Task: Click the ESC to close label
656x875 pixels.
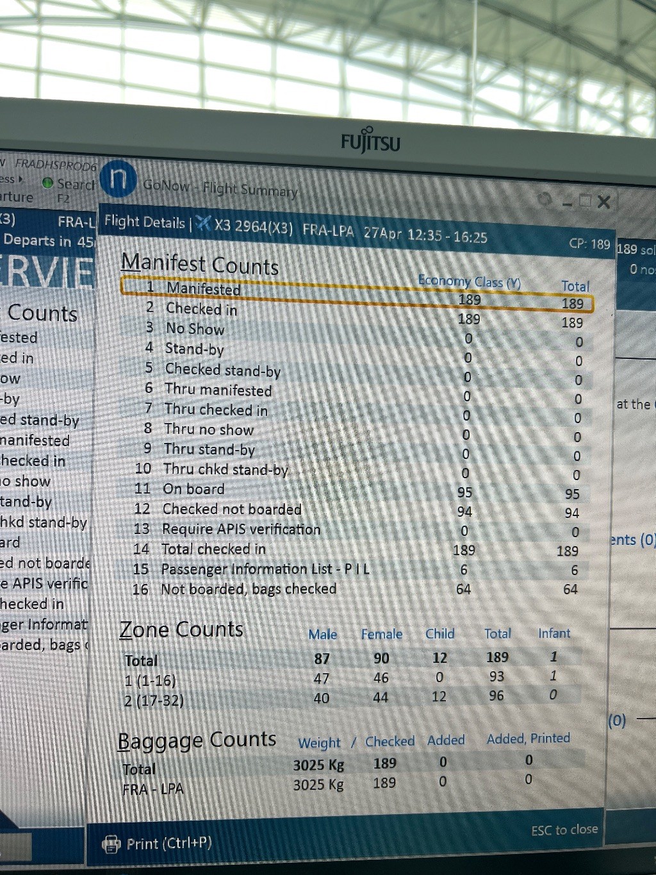Action: point(564,829)
